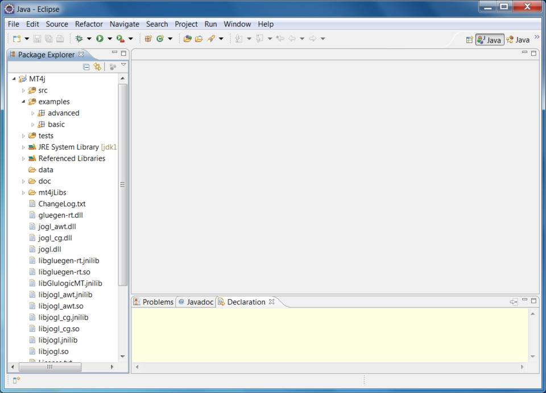Close the Declaration view tab
Image resolution: width=546 pixels, height=393 pixels.
point(272,302)
